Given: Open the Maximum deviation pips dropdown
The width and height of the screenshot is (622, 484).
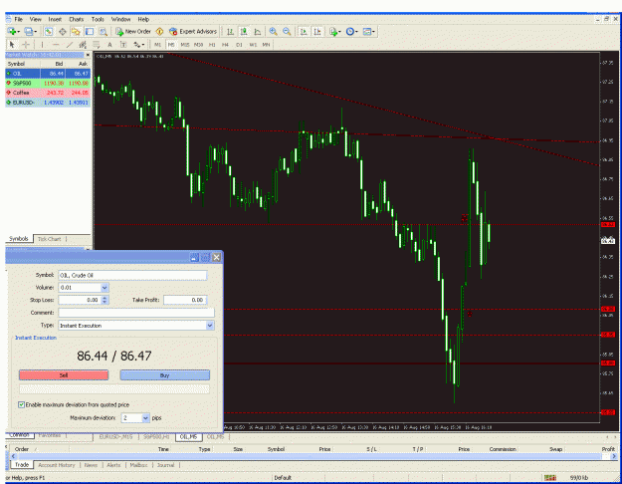Looking at the screenshot, I should point(145,417).
